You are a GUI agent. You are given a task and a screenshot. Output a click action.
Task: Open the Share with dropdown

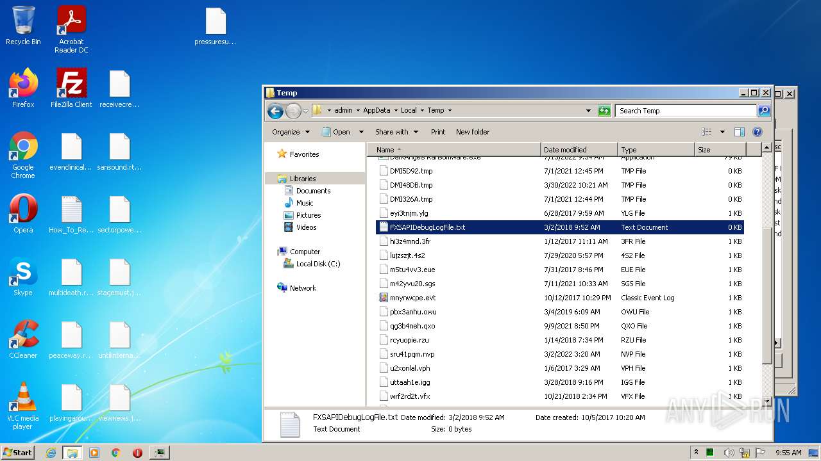(396, 132)
